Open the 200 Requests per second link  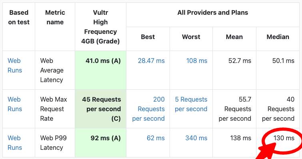(x=148, y=109)
